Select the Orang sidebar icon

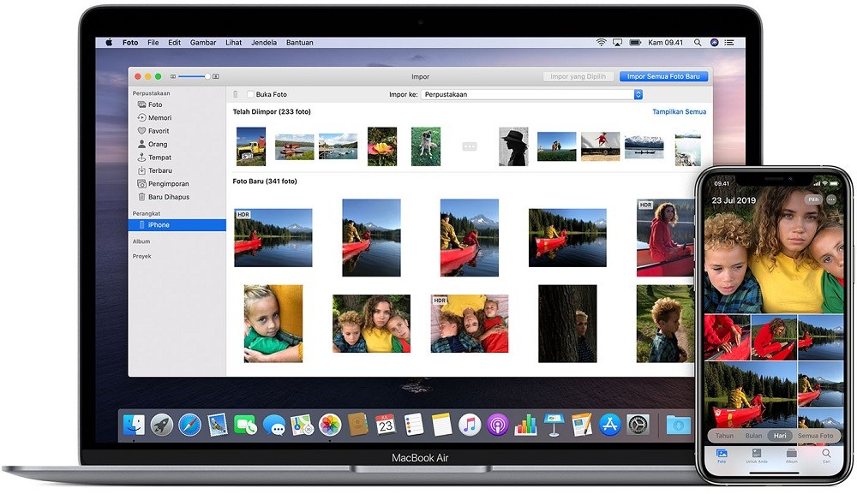click(x=159, y=144)
